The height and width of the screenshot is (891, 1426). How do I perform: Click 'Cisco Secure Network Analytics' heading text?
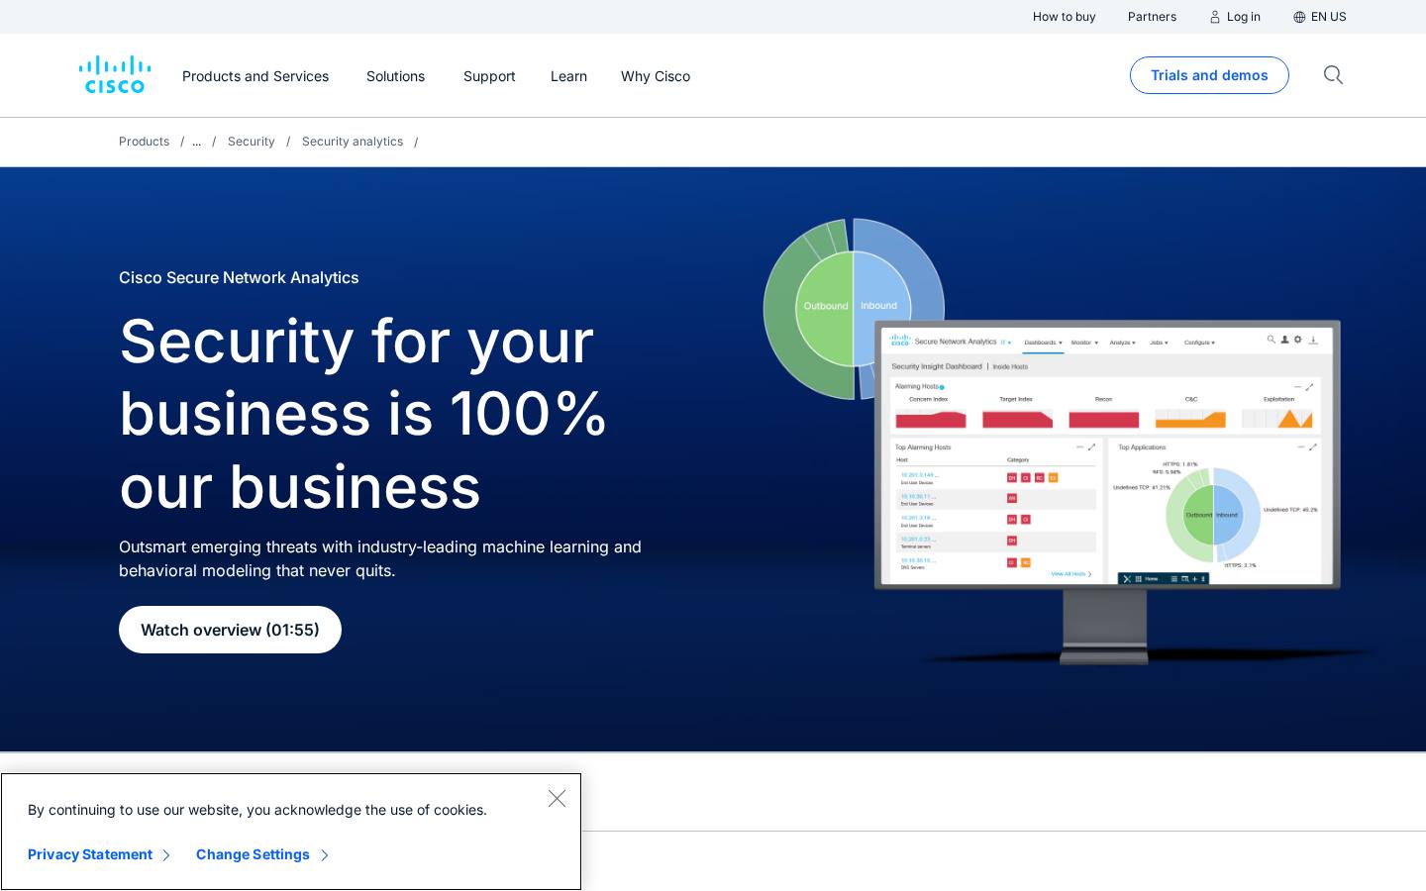pos(239,277)
